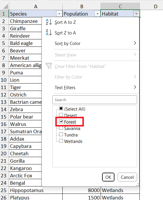Open the Population column filter arrow
Screen dimensions: 163x200
coord(97,14)
